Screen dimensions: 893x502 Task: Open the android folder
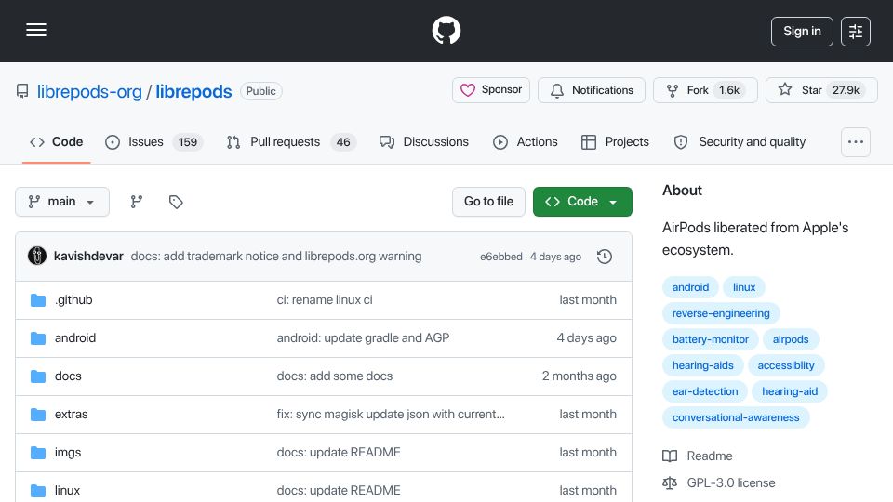pyautogui.click(x=75, y=338)
